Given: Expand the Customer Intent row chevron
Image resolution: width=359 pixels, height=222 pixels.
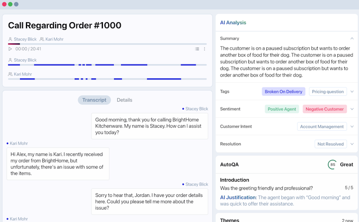Looking at the screenshot, I should (352, 127).
